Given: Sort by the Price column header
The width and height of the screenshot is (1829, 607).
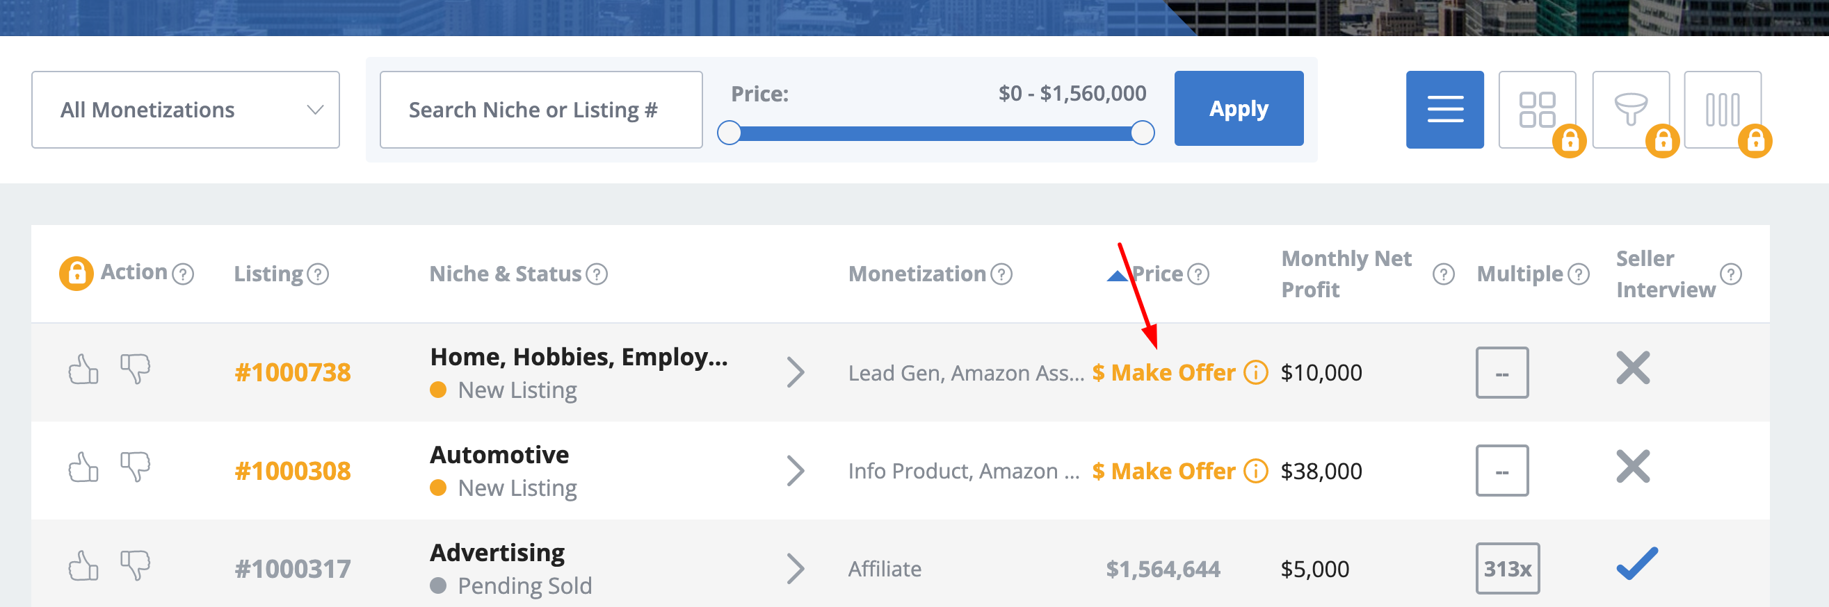Looking at the screenshot, I should [1157, 274].
